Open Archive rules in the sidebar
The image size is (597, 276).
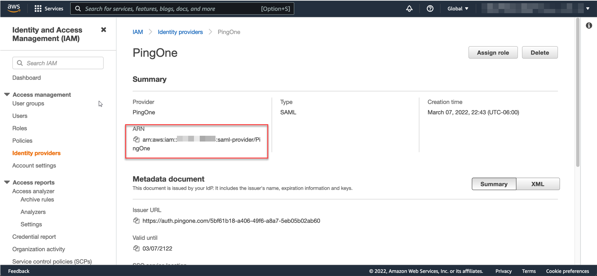tap(37, 199)
